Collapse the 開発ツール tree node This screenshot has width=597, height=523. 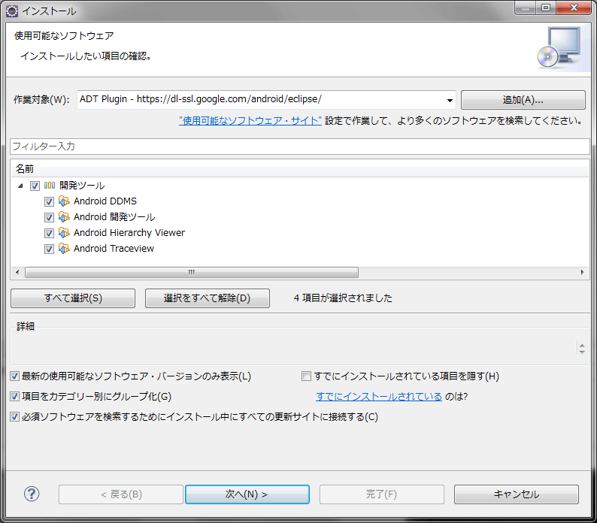click(x=20, y=186)
